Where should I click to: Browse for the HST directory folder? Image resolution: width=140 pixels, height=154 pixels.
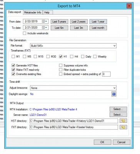click(123, 121)
